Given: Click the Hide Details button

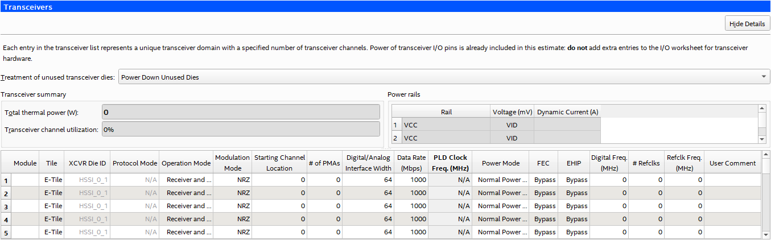Looking at the screenshot, I should 747,23.
